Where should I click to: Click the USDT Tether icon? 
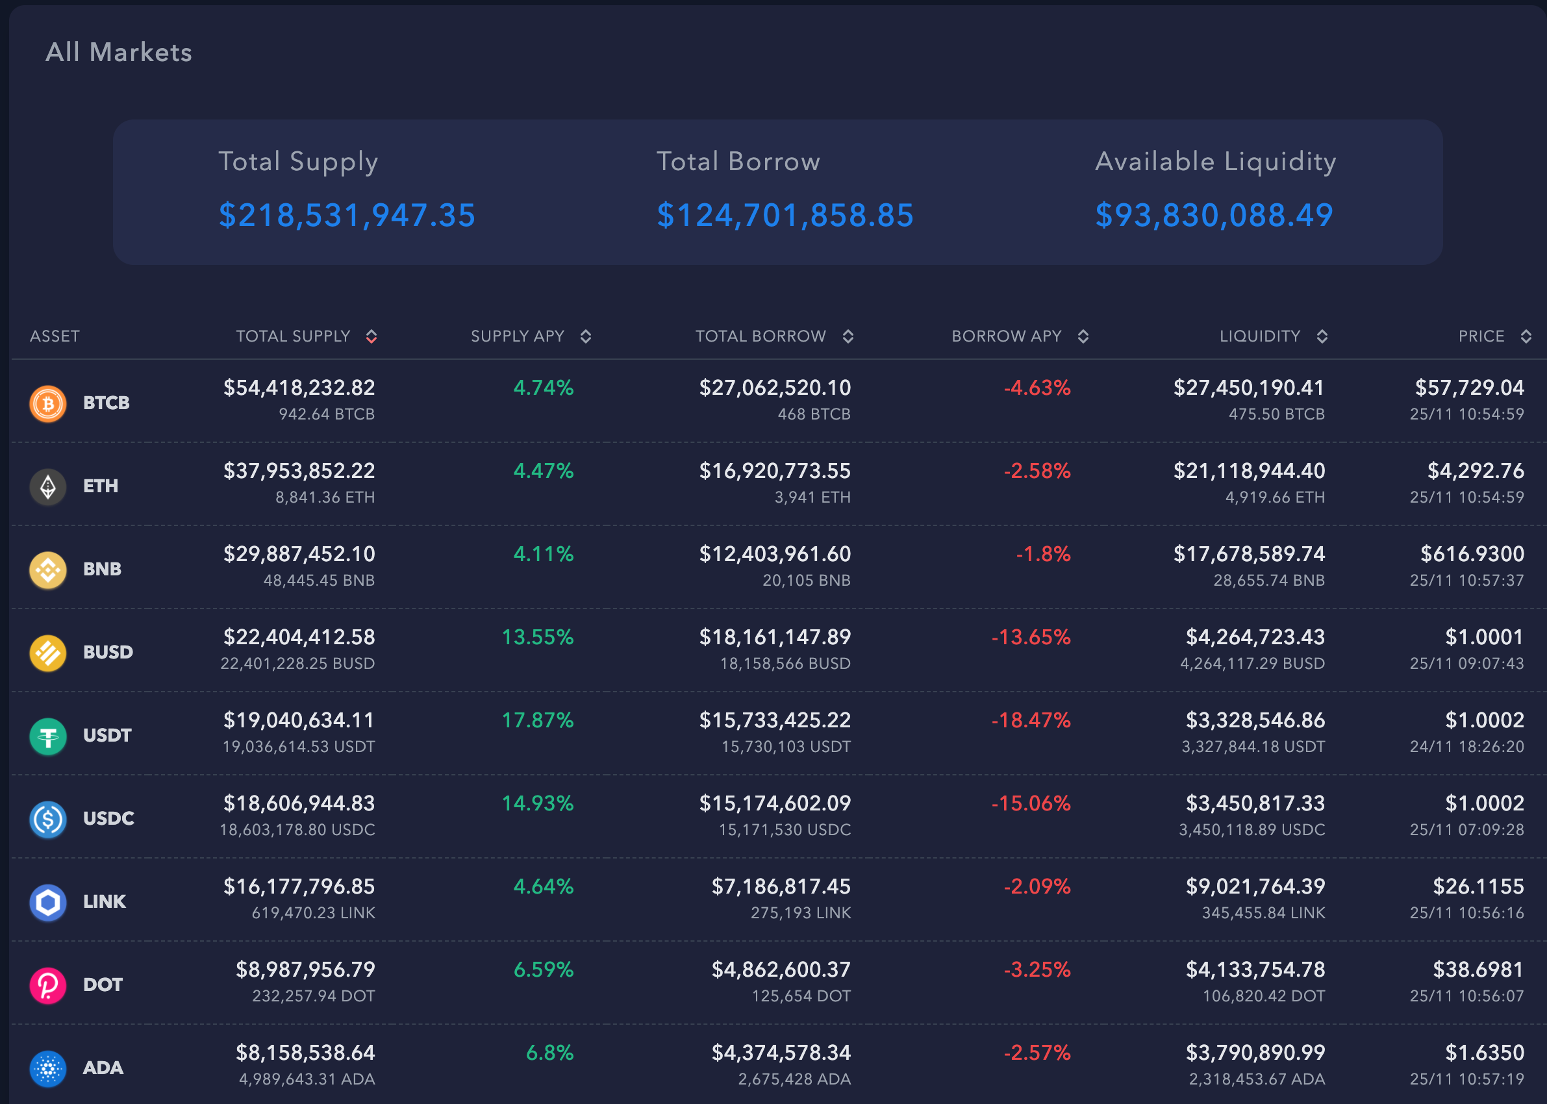[47, 735]
